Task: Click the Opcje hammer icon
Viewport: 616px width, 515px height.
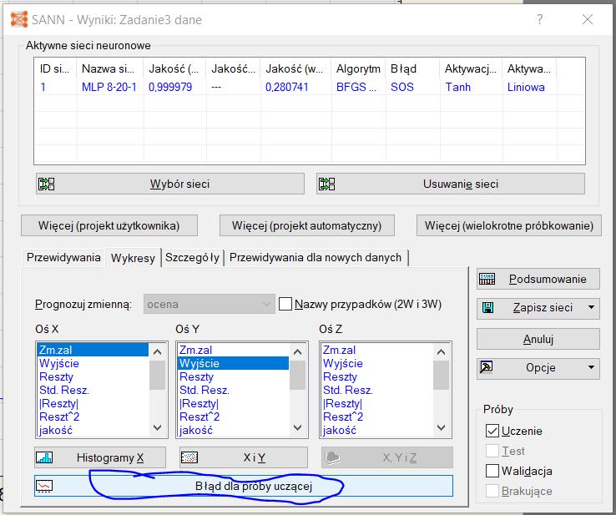Action: (486, 367)
